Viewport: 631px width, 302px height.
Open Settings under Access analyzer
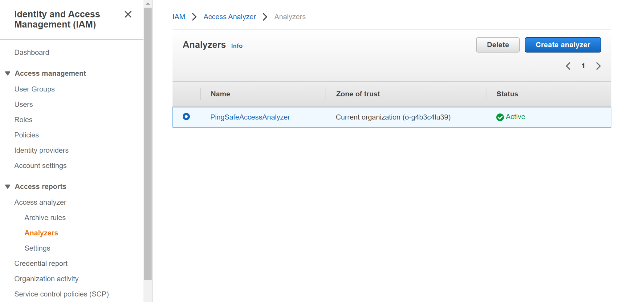pyautogui.click(x=37, y=248)
